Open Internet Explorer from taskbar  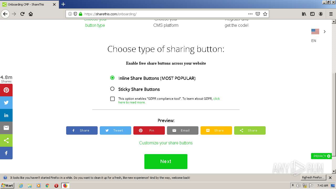pyautogui.click(x=21, y=186)
